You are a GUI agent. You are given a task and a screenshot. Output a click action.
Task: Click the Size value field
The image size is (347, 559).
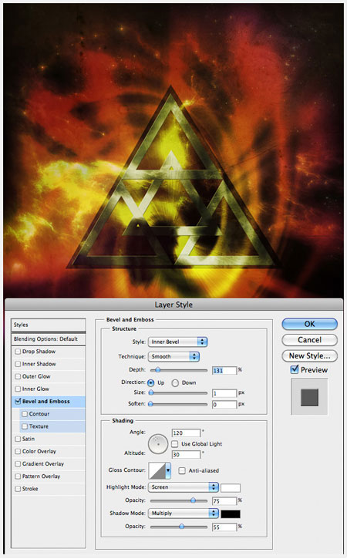[x=224, y=393]
